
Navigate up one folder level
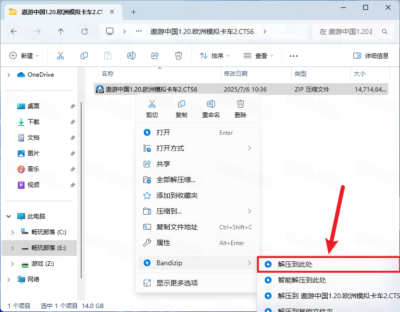[x=61, y=31]
